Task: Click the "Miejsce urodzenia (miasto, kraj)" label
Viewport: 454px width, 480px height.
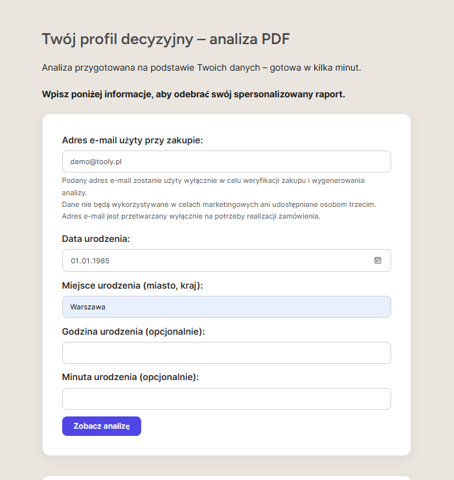Action: coord(132,285)
